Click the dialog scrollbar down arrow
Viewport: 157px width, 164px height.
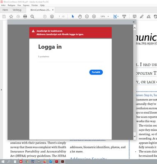click(x=134, y=136)
